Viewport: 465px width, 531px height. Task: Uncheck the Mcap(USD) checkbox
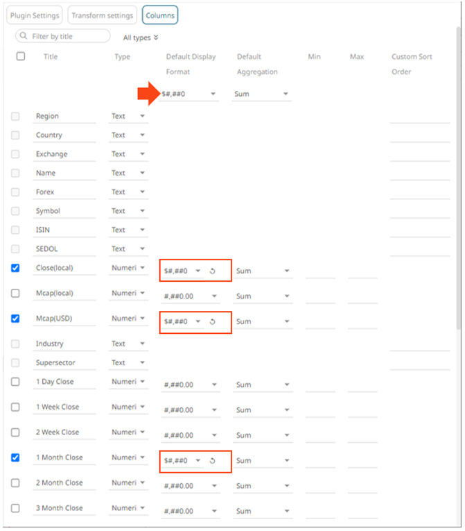[15, 319]
